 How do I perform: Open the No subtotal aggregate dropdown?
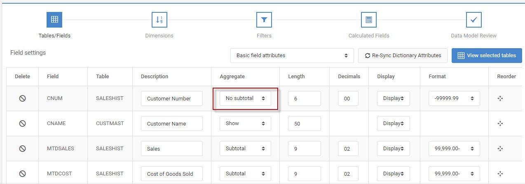click(245, 98)
